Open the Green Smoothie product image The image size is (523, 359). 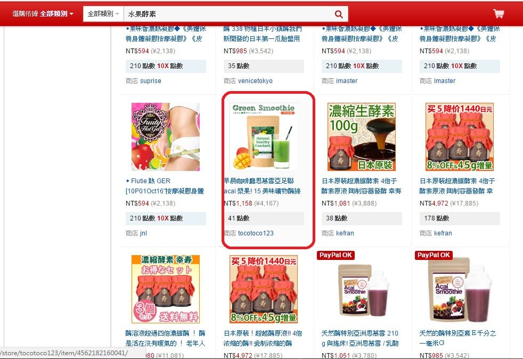264,137
